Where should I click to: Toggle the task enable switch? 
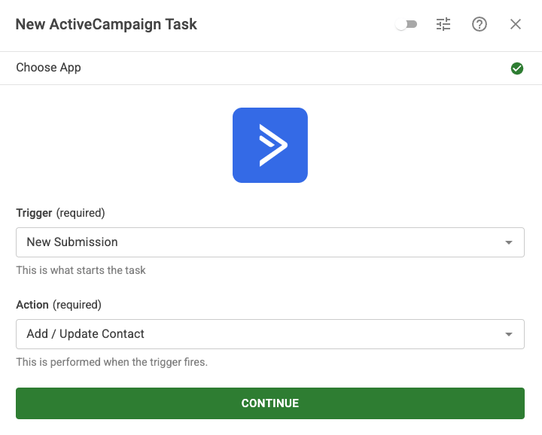point(406,25)
